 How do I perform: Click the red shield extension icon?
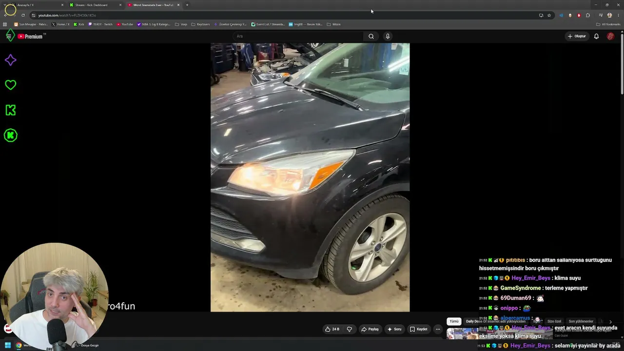(579, 15)
